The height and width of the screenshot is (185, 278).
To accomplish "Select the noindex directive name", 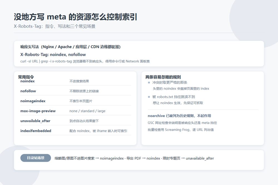I will pos(28,81).
